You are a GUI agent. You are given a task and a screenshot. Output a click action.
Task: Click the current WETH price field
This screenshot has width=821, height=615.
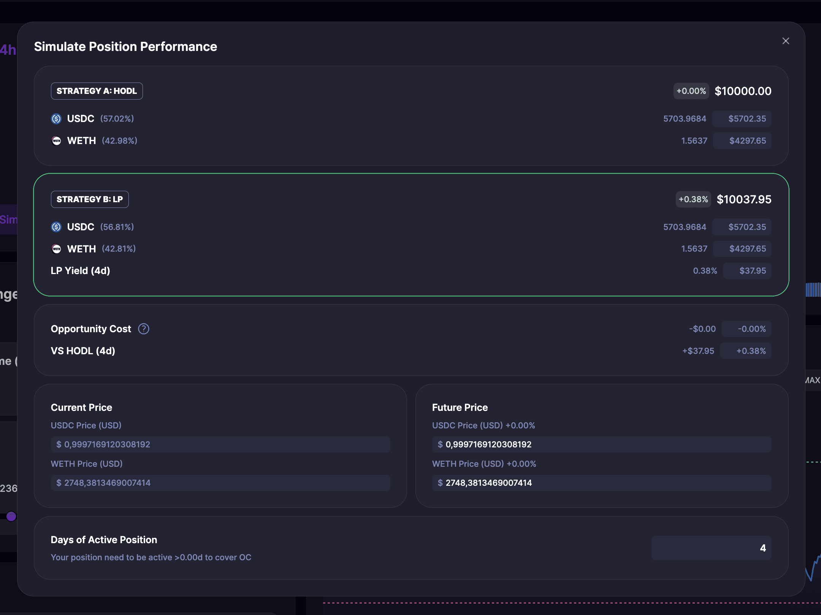click(x=220, y=483)
